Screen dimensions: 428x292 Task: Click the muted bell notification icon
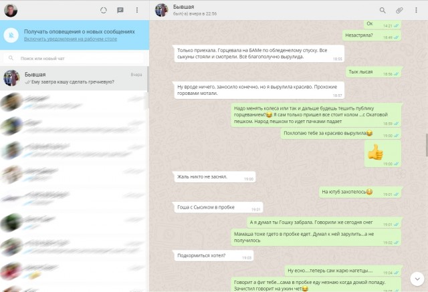(11, 35)
